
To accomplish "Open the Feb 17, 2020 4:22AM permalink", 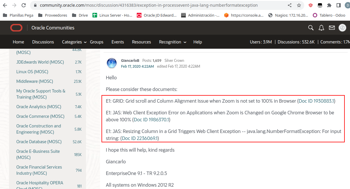I will point(137,66).
